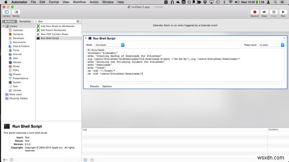Click inside the shell script text area
Screen dimensions: 289x162
coord(185,65)
